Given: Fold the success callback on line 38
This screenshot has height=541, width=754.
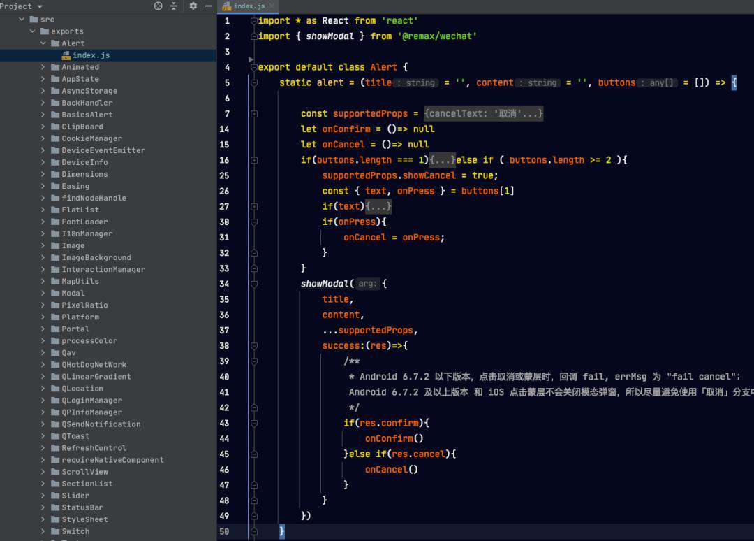Looking at the screenshot, I should [x=254, y=345].
